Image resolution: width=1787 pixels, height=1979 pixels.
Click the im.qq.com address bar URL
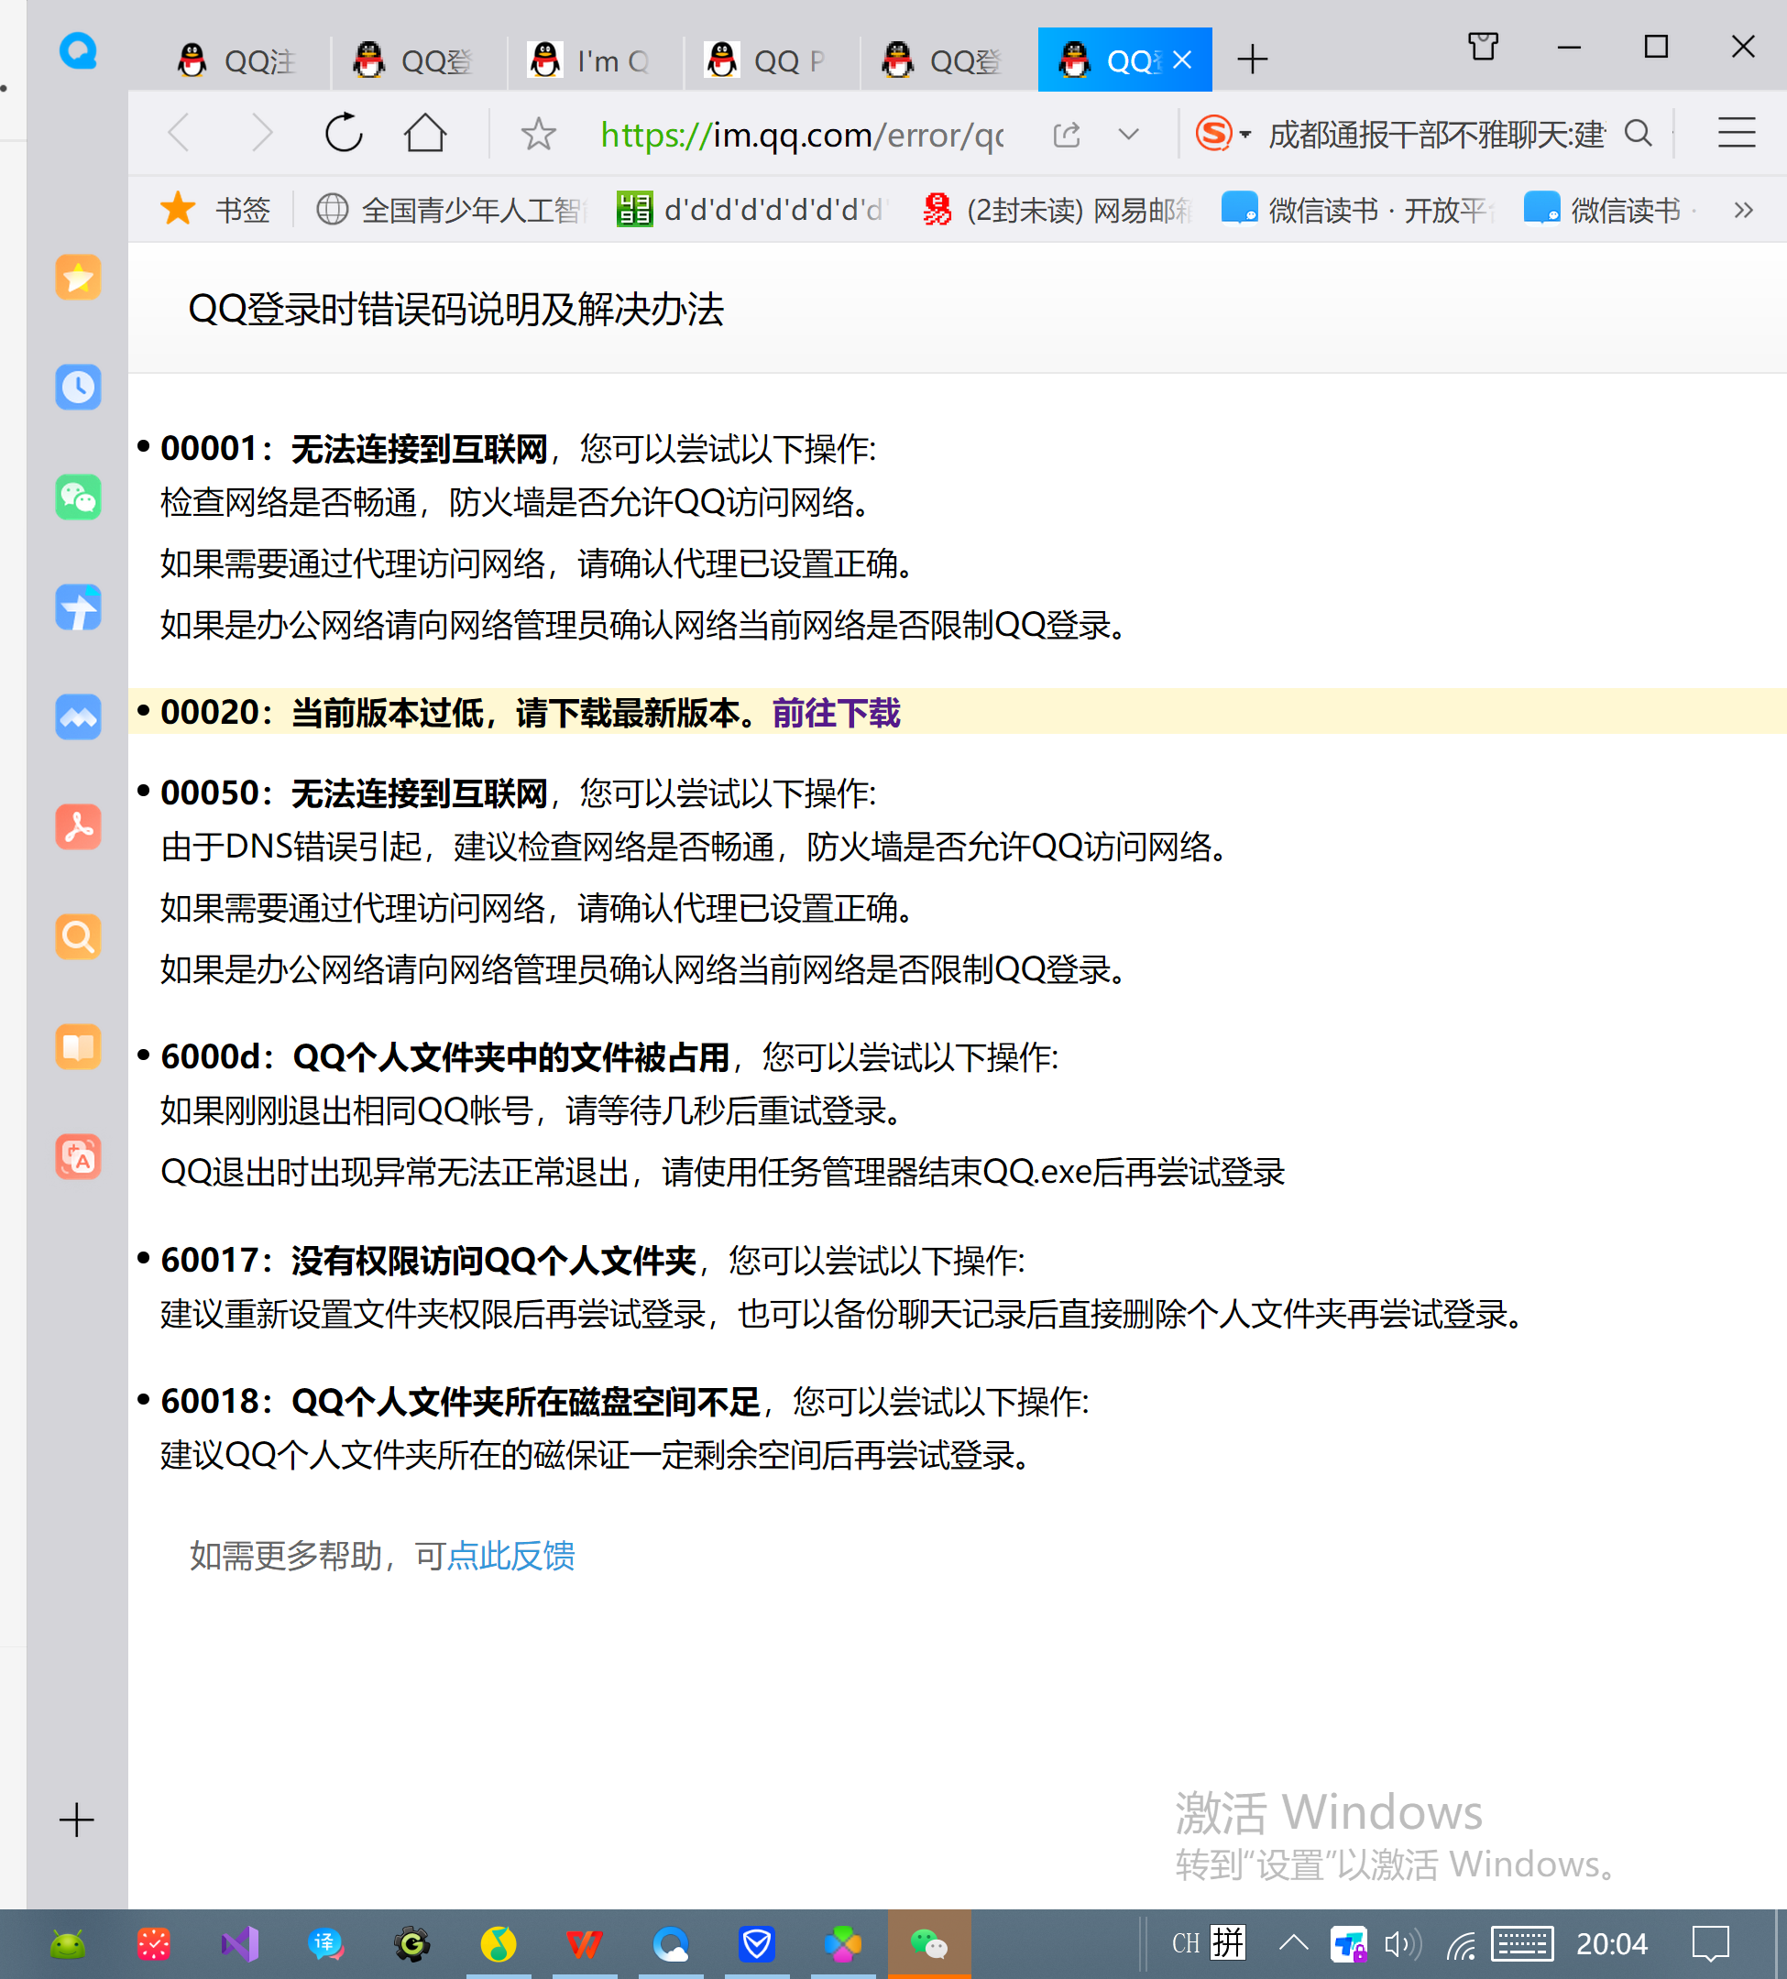tap(802, 135)
